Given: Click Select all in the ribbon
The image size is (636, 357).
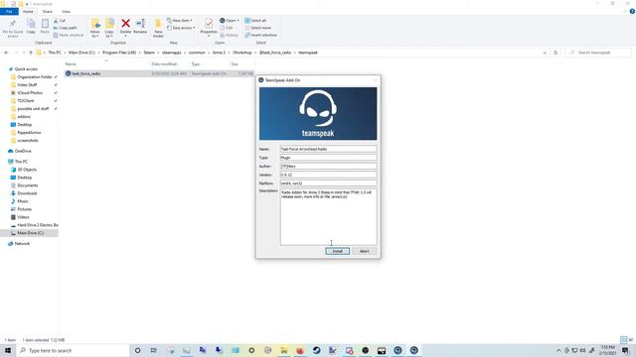Looking at the screenshot, I should (255, 20).
